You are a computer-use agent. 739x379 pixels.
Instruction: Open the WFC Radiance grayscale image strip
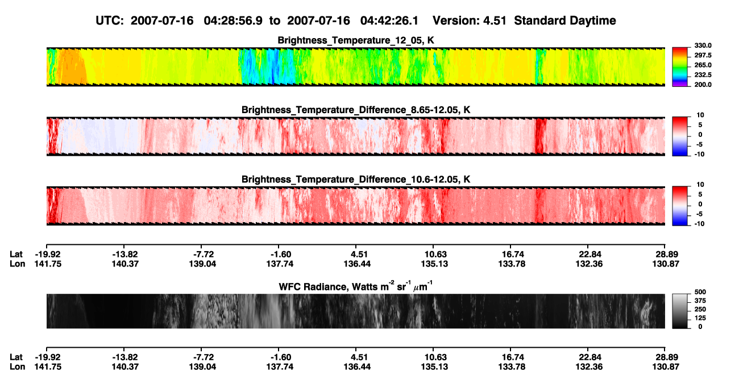click(355, 311)
